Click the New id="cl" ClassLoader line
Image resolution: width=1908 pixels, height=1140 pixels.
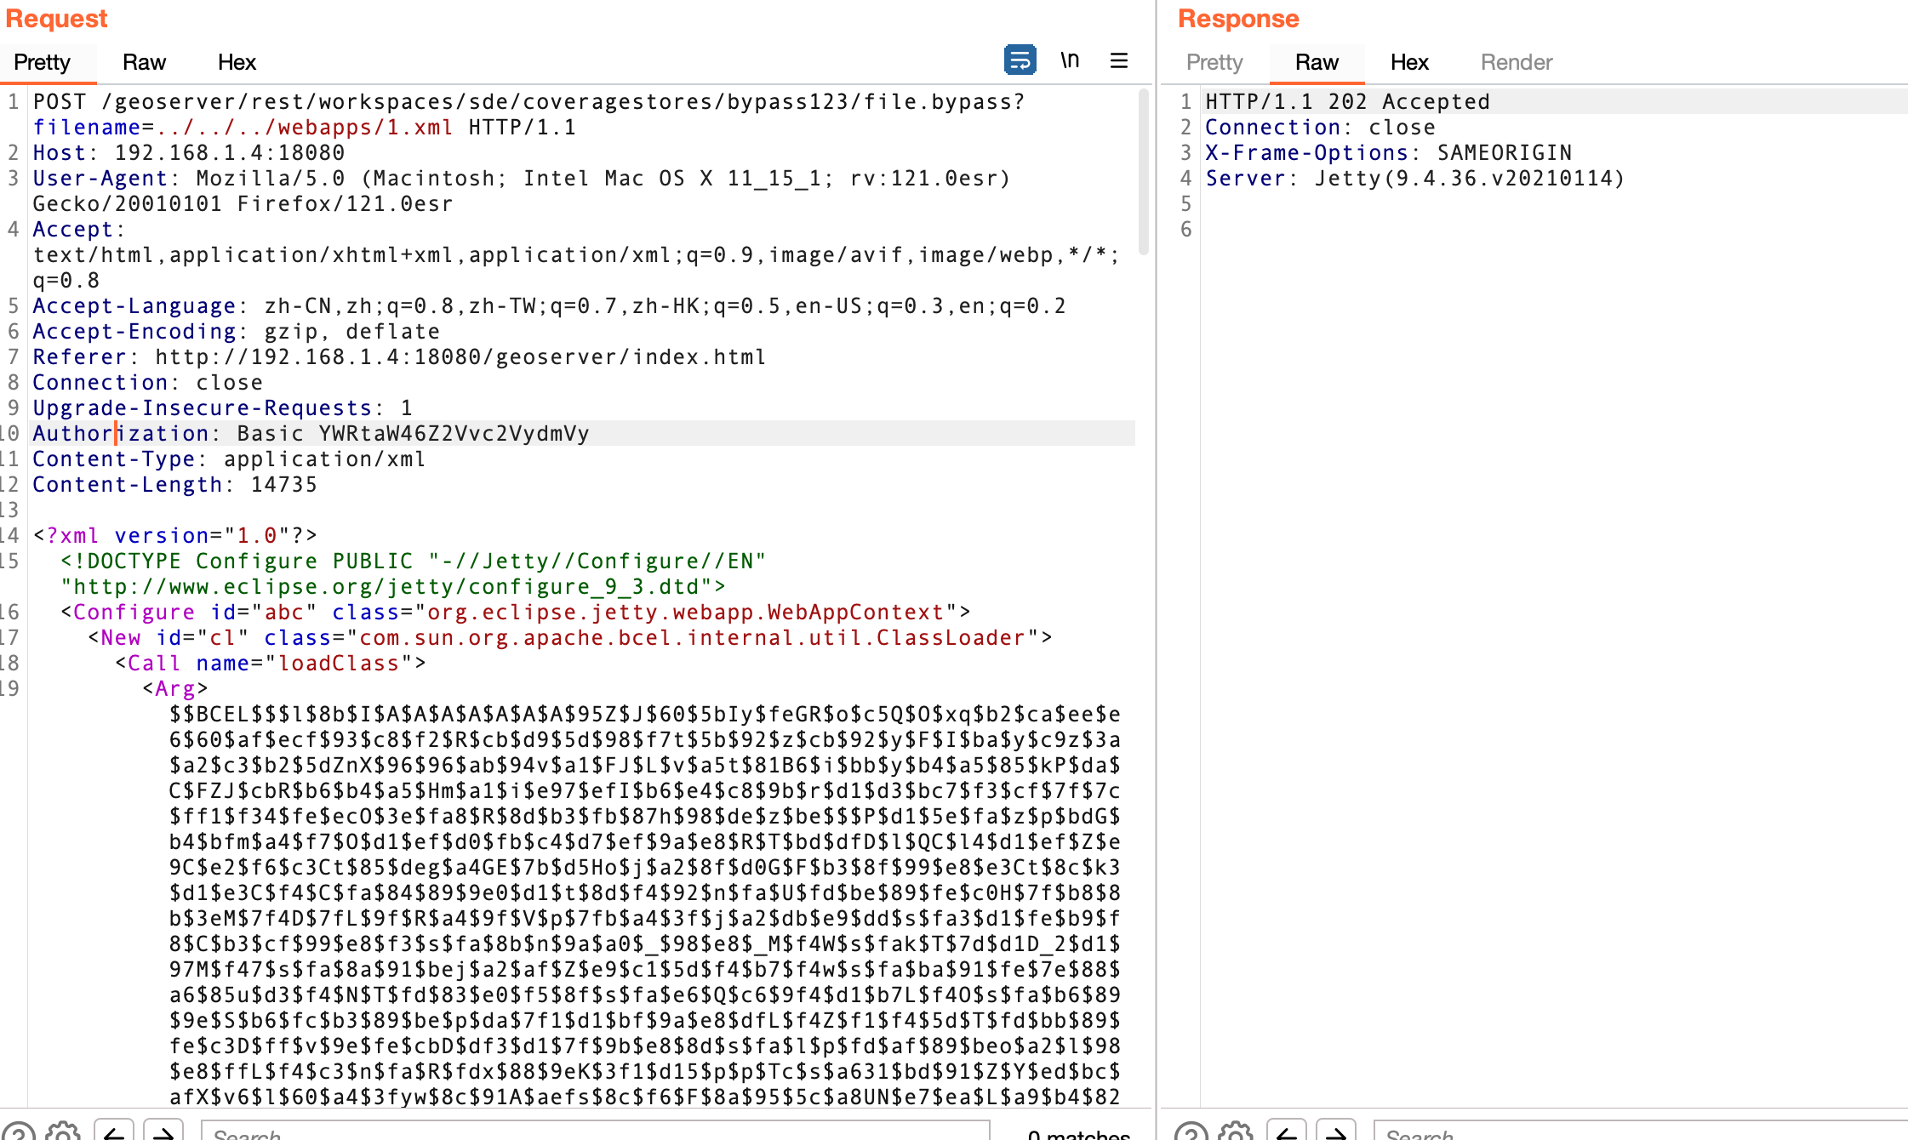pos(570,637)
